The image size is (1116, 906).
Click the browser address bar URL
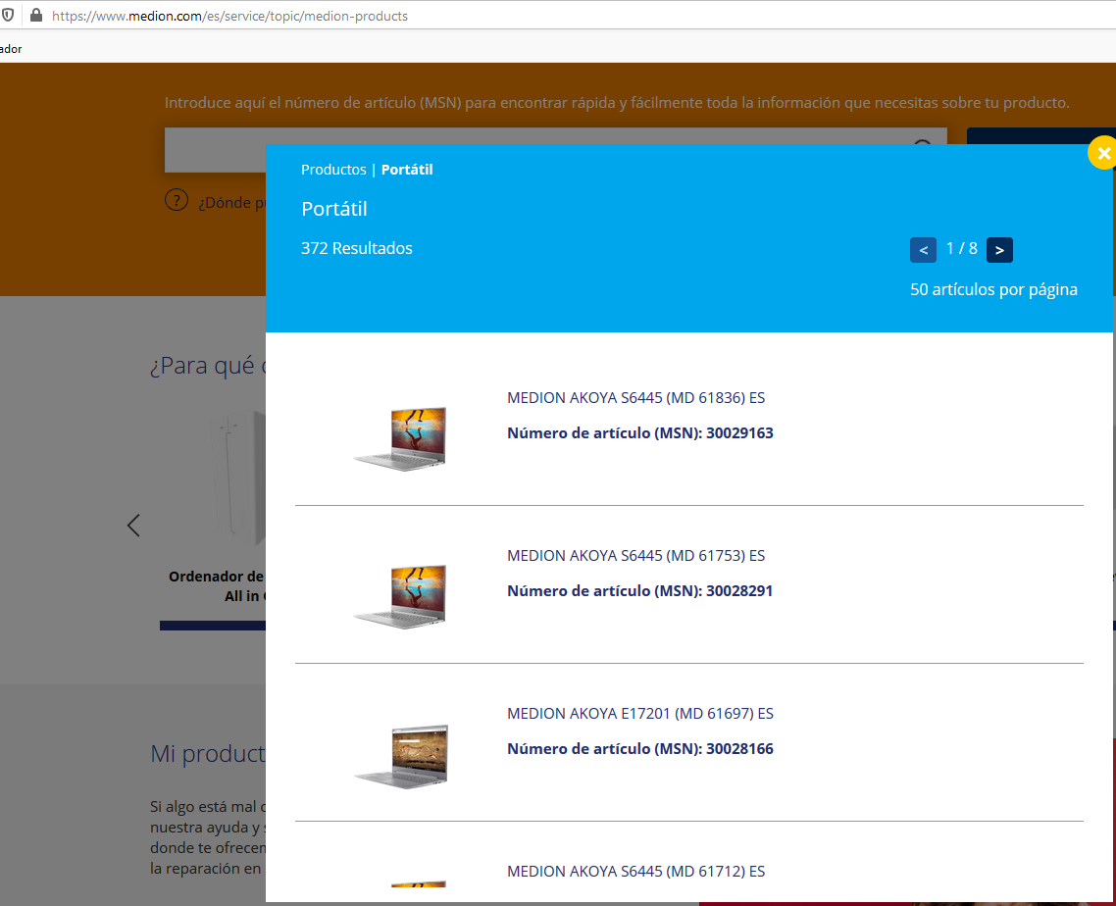click(x=229, y=16)
